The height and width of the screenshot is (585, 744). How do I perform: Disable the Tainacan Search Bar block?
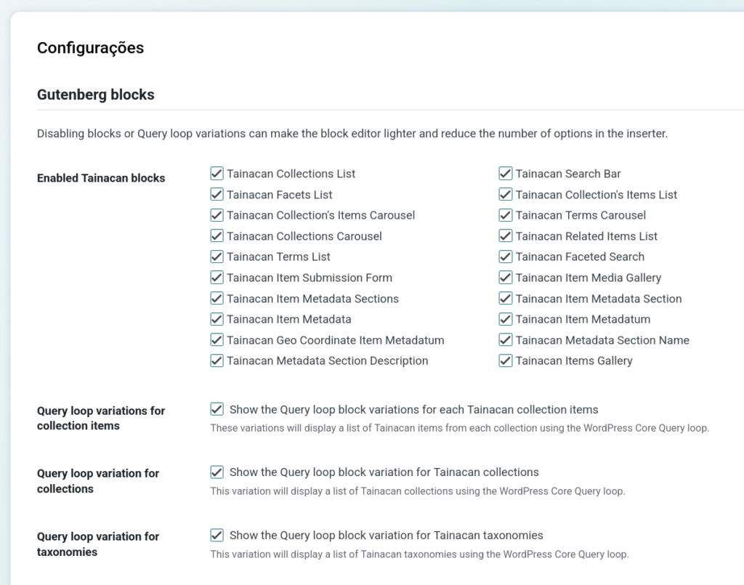click(506, 174)
